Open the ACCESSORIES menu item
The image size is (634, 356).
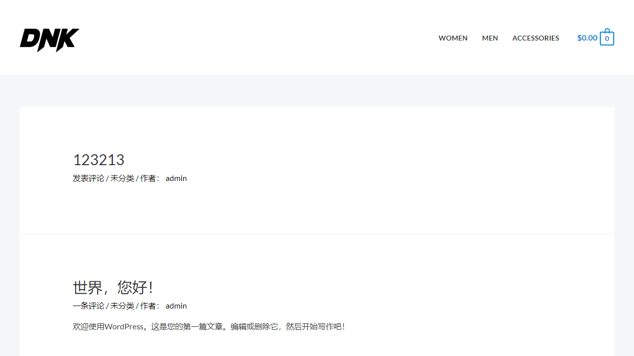point(535,38)
